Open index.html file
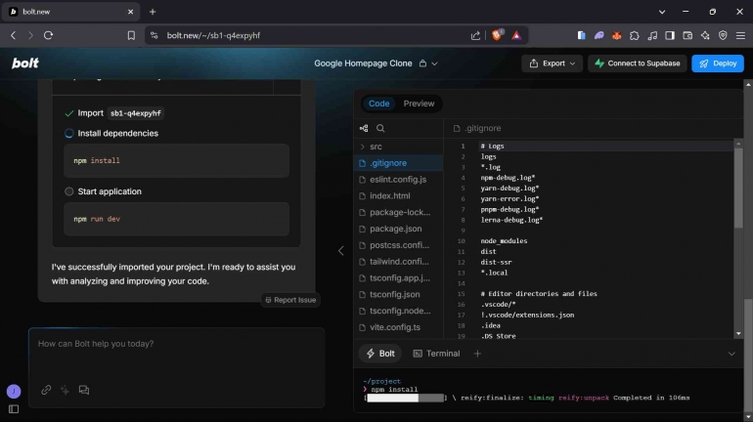This screenshot has width=753, height=422. 398,195
